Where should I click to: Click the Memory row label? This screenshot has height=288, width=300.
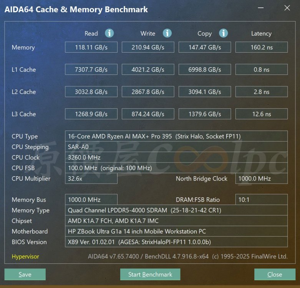(x=23, y=48)
